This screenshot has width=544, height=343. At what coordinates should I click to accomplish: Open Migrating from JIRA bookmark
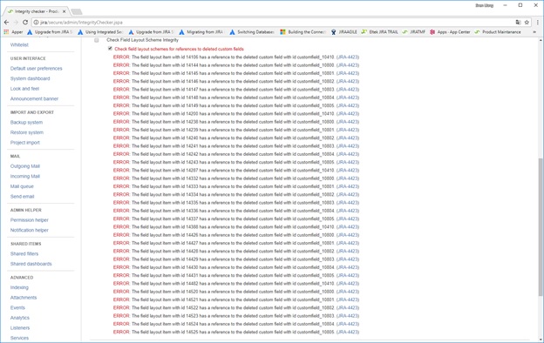pos(201,32)
